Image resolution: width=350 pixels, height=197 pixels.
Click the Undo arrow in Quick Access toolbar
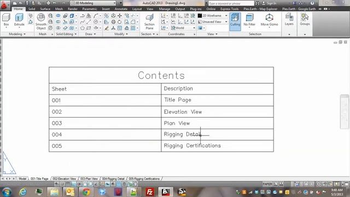55,3
